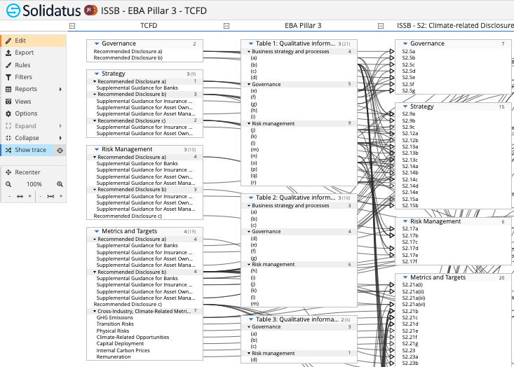Viewport: 514px width, 367px height.
Task: Click the Recenter crosshair-arrows icon
Action: point(8,172)
